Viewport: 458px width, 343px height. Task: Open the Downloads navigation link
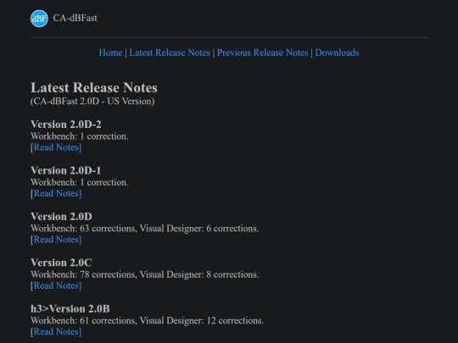(x=337, y=53)
